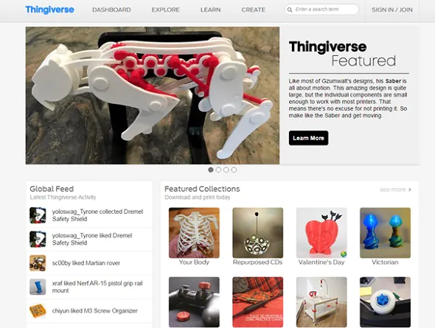
Task: Click the Thingiverse logo in header
Action: pos(49,10)
